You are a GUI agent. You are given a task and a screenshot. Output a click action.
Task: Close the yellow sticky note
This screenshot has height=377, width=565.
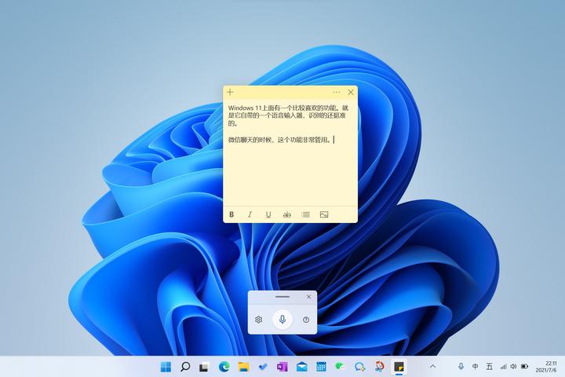[x=351, y=93]
